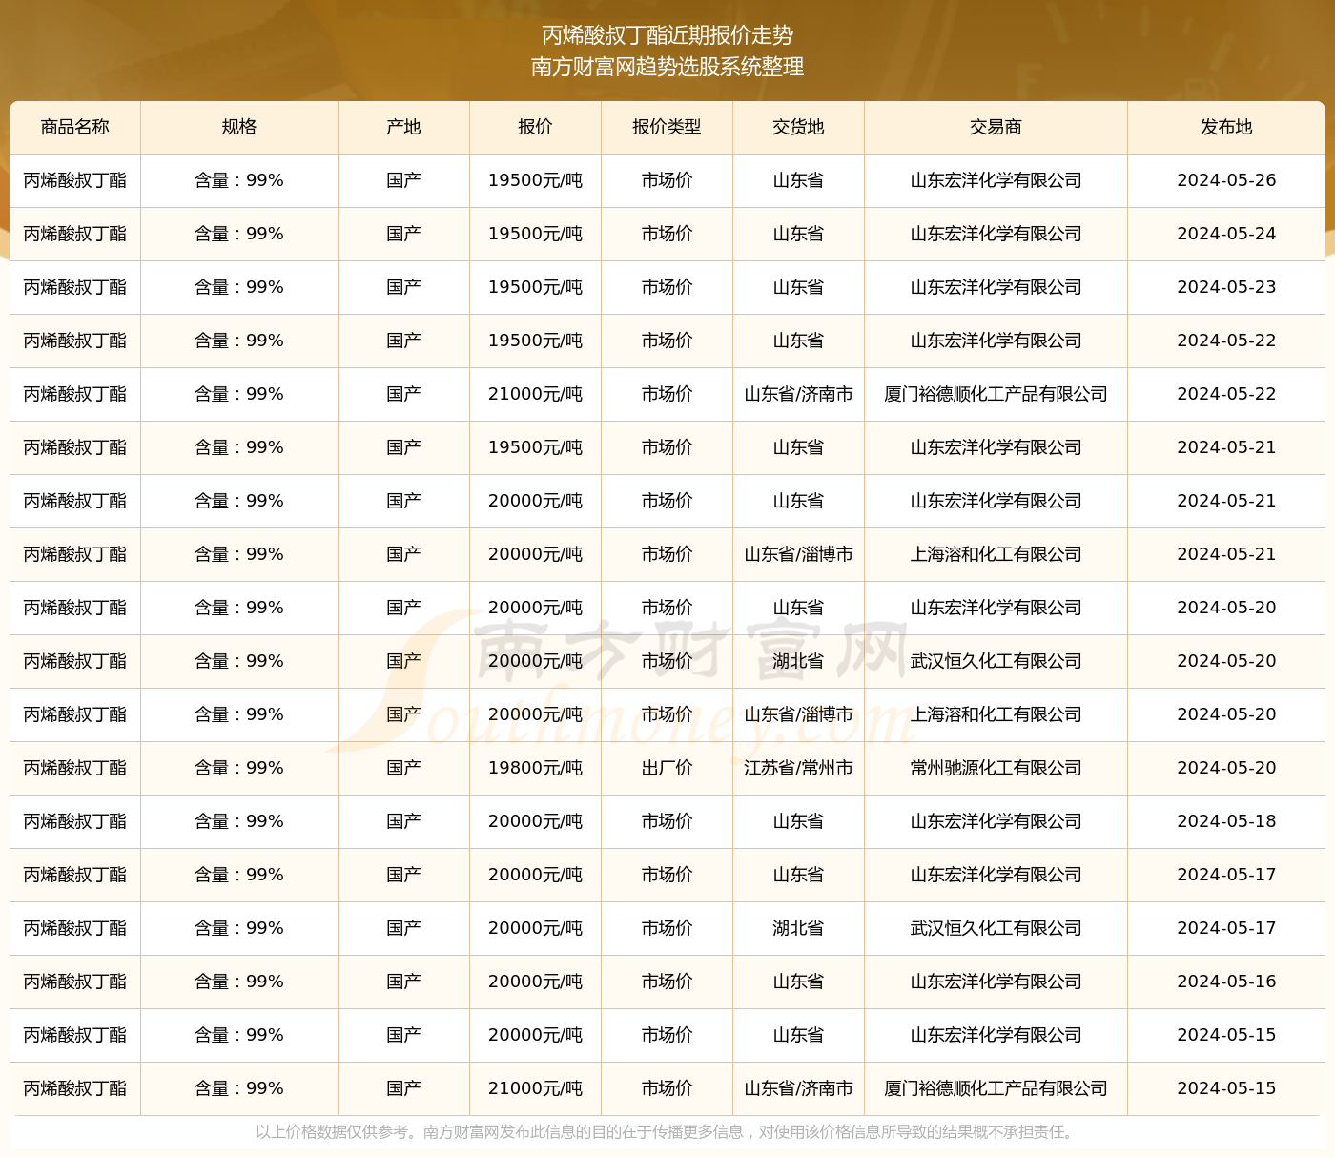Viewport: 1335px width, 1158px height.
Task: Click "含量：99%" in the 2024-05-26 row
Action: pos(239,180)
